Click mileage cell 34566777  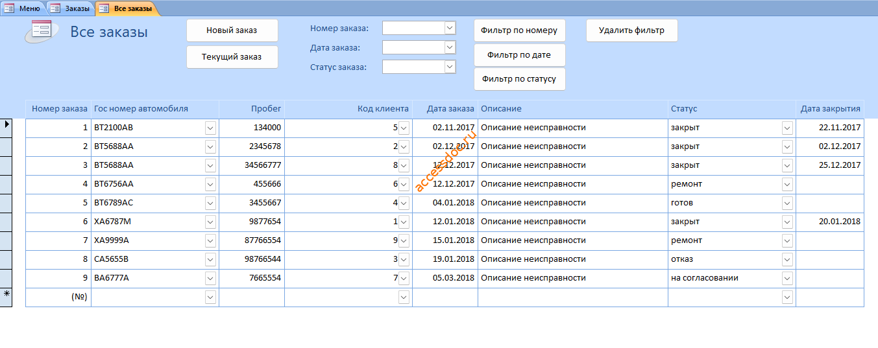point(252,166)
